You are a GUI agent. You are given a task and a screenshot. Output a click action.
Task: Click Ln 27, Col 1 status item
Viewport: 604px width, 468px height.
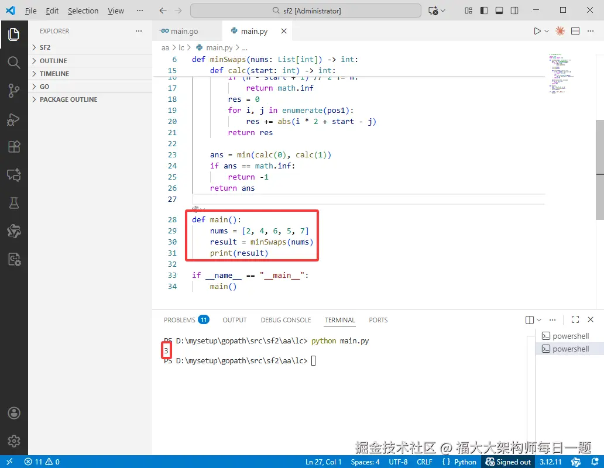(x=324, y=462)
